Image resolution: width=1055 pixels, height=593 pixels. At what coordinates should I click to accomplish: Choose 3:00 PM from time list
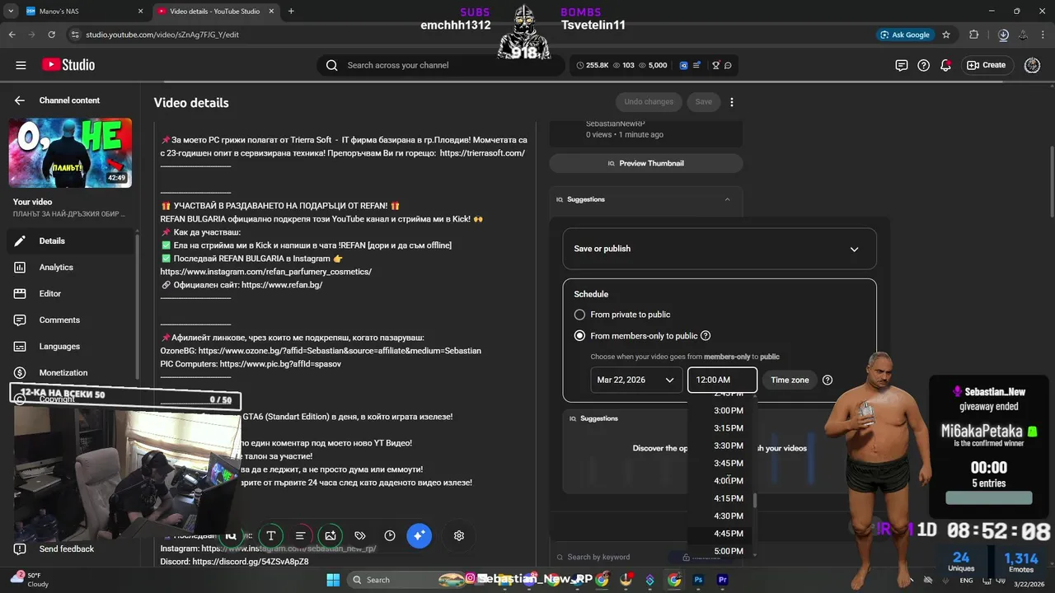click(x=729, y=410)
